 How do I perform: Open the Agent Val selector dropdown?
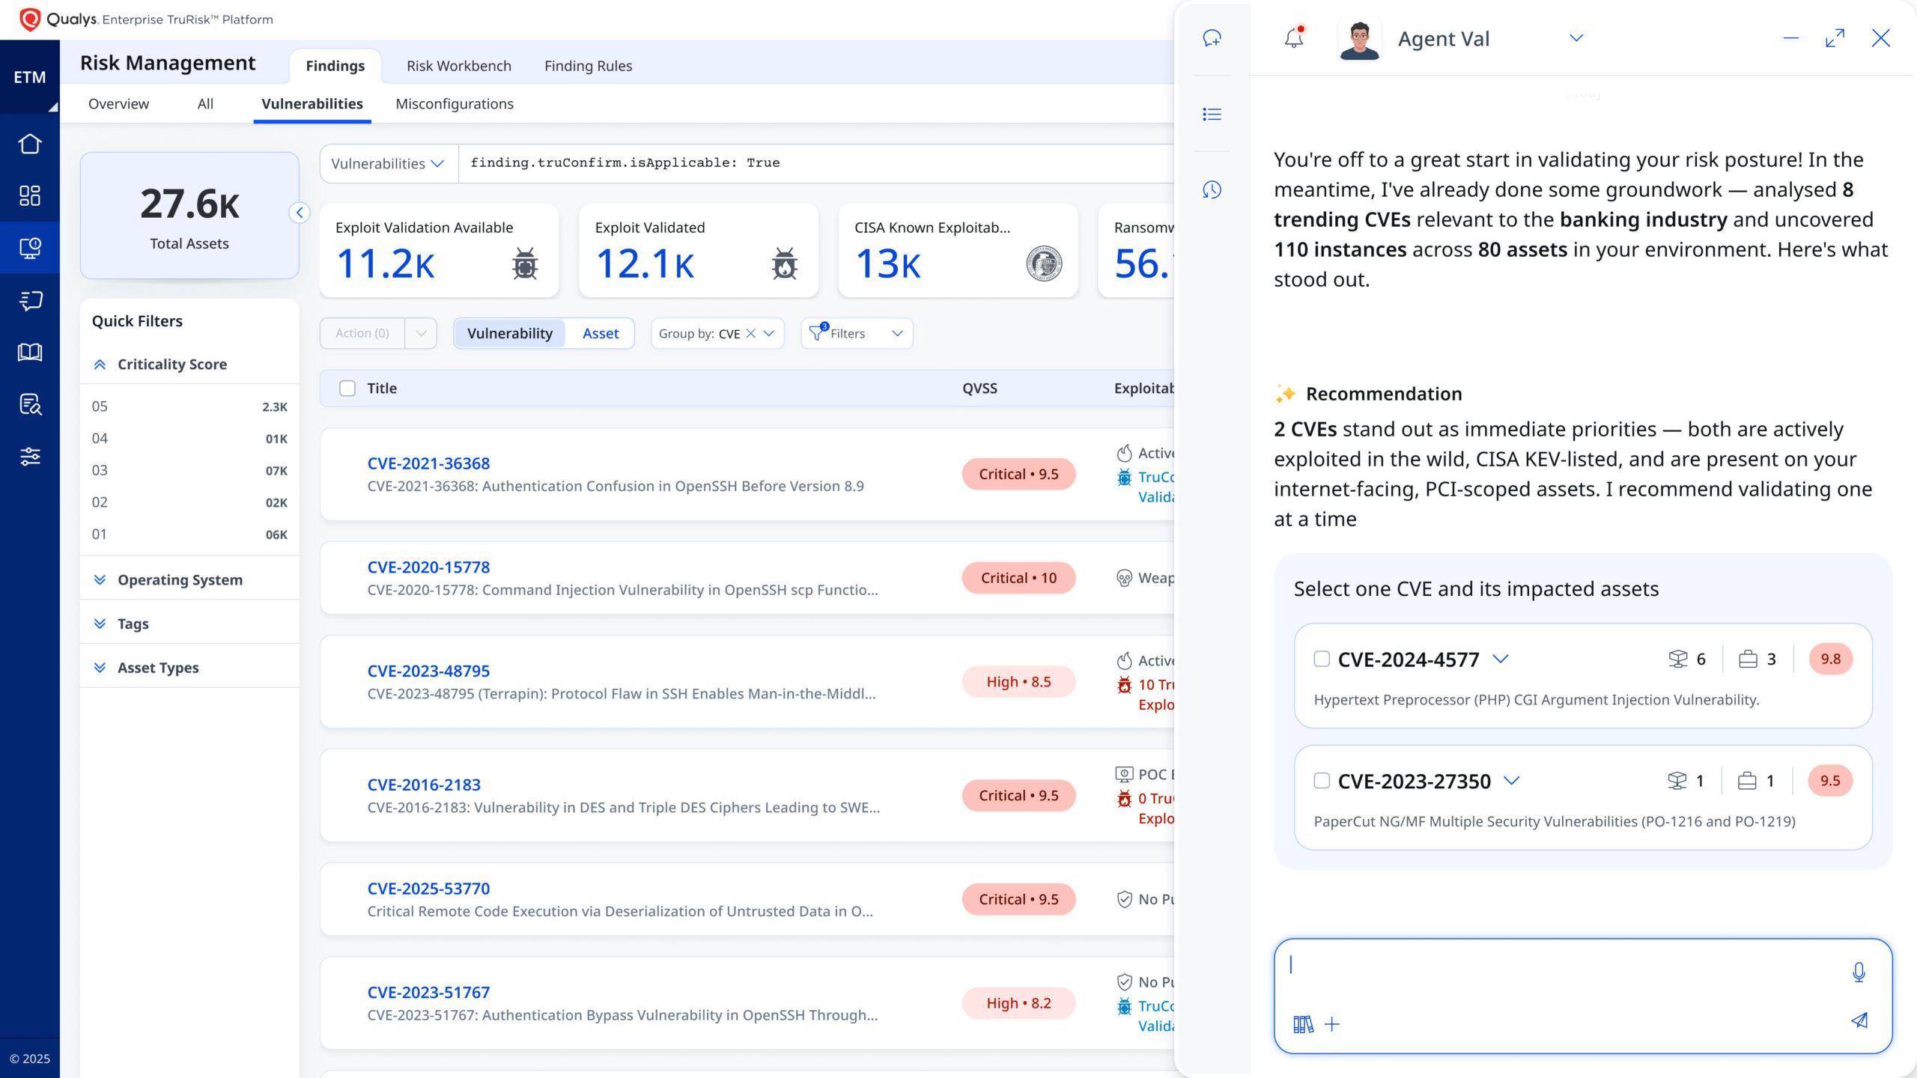(x=1576, y=38)
